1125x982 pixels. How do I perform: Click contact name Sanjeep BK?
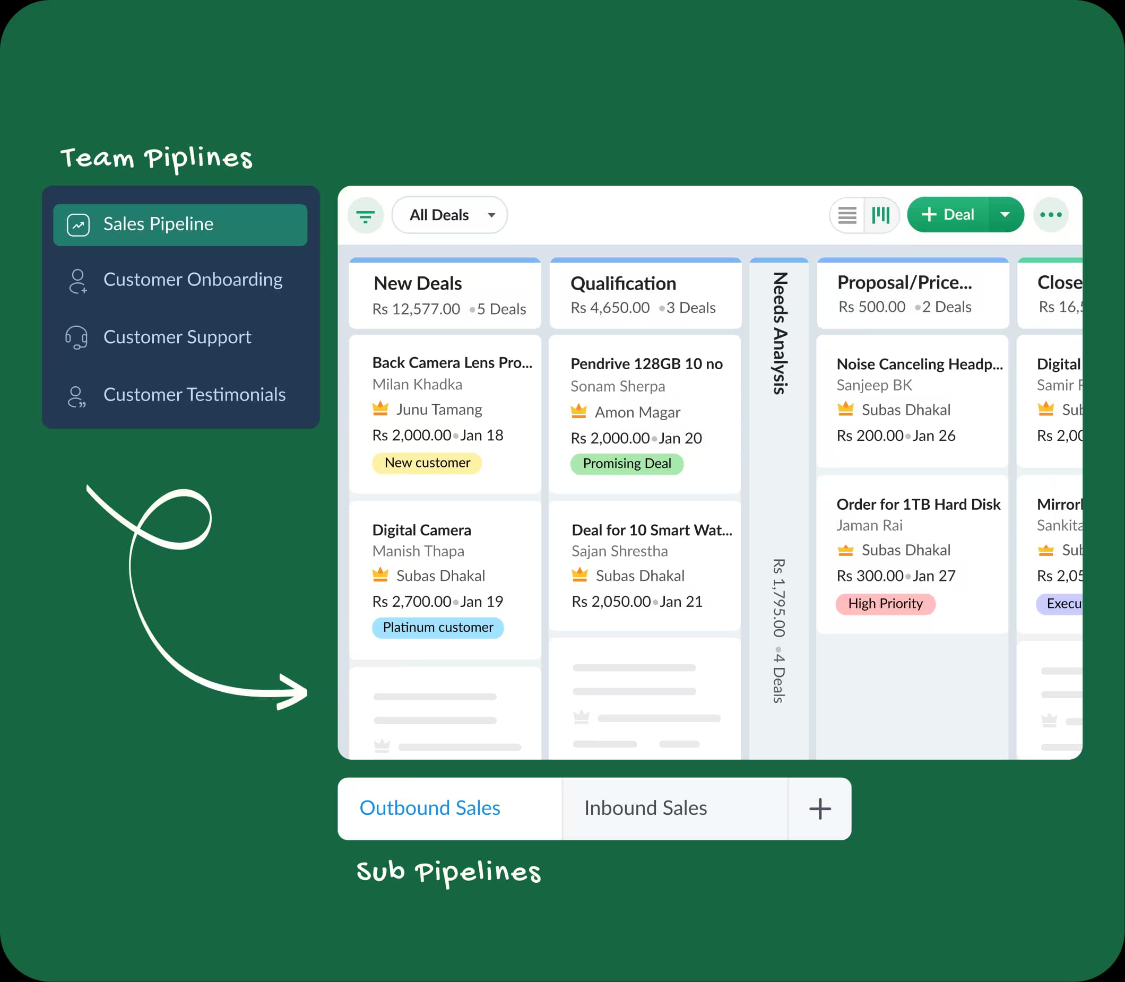point(875,385)
